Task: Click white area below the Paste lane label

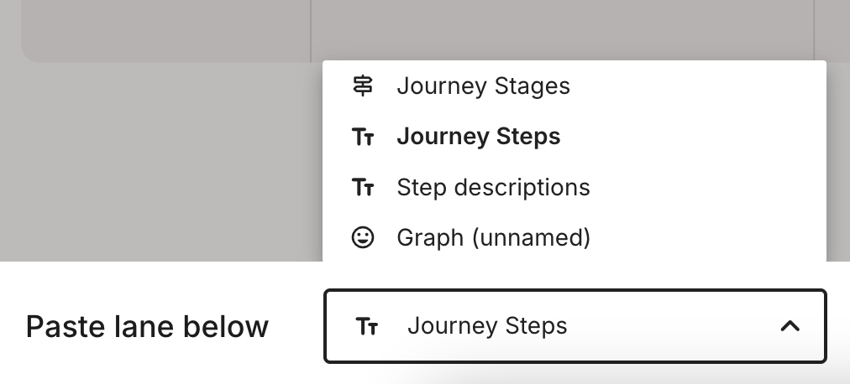Action: (x=147, y=367)
